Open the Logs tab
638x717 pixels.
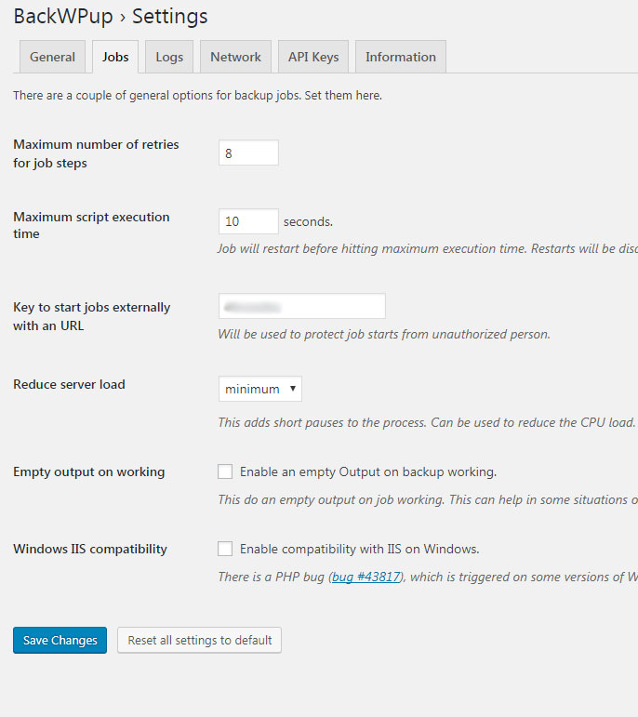[169, 57]
